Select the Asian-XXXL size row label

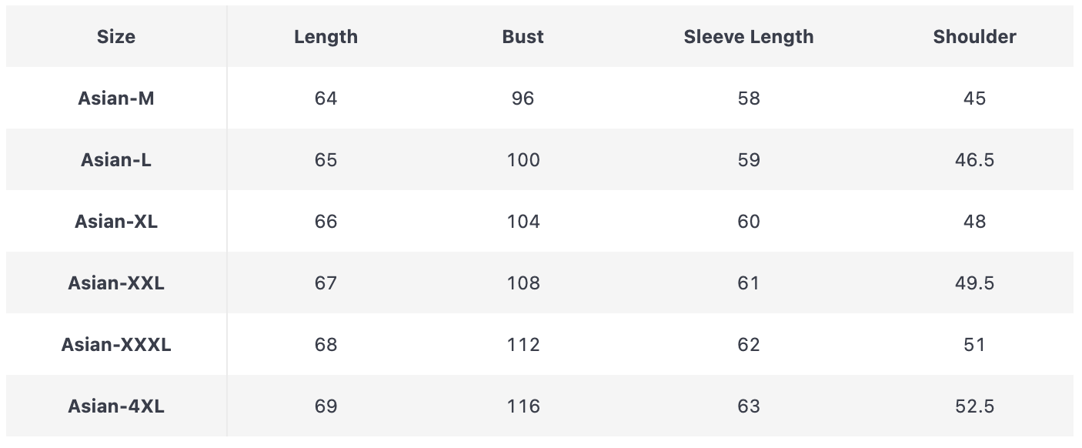pos(116,345)
